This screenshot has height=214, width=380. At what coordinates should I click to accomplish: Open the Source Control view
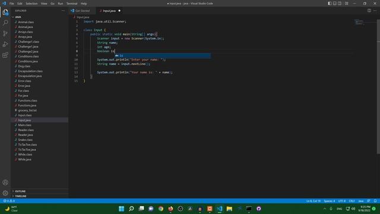5,33
